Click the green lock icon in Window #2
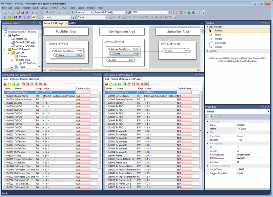273x197 pixels. [119, 84]
